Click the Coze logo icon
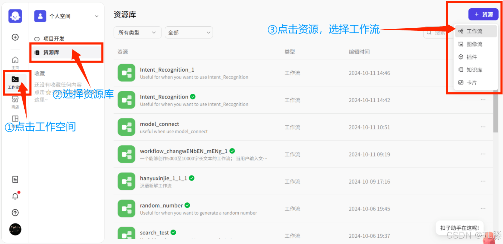This screenshot has width=503, height=244. click(15, 16)
